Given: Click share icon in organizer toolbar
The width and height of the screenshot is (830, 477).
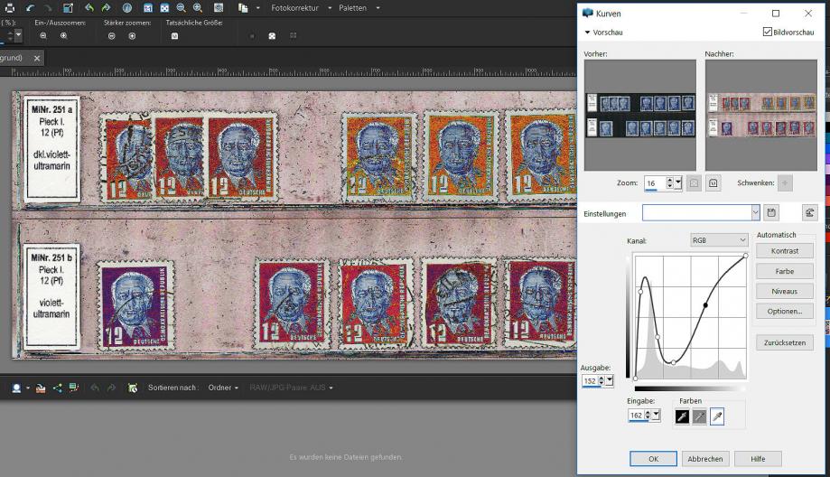Looking at the screenshot, I should [57, 388].
